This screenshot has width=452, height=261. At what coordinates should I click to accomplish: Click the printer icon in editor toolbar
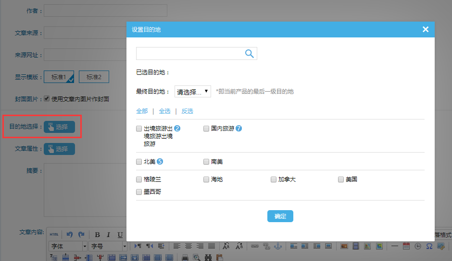tap(185, 258)
